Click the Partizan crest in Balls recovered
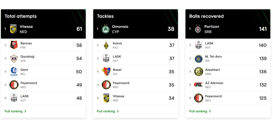 pyautogui.click(x=198, y=29)
